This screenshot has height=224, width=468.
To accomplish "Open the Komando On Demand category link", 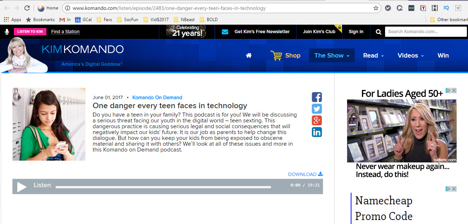I will pyautogui.click(x=157, y=98).
